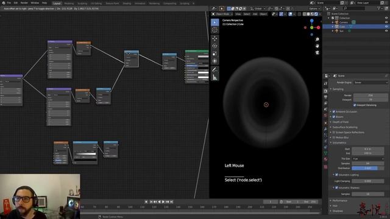Image resolution: width=390 pixels, height=219 pixels.
Task: Select the Rotate tool in viewport
Action: pos(215,46)
